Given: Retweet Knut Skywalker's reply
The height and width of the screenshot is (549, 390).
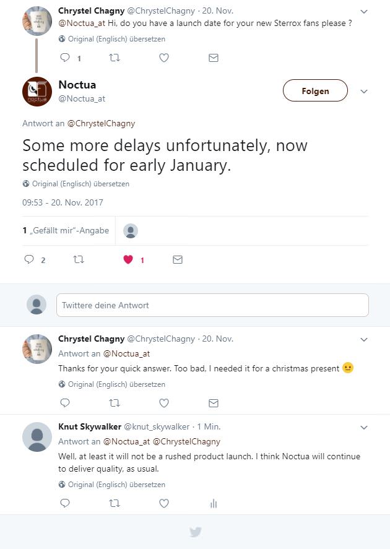Looking at the screenshot, I should 115,503.
